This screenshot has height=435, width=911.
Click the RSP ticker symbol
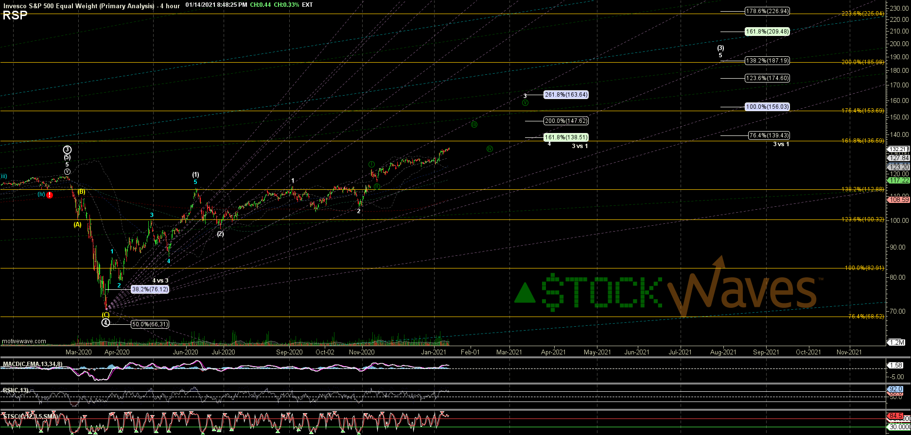(x=15, y=16)
